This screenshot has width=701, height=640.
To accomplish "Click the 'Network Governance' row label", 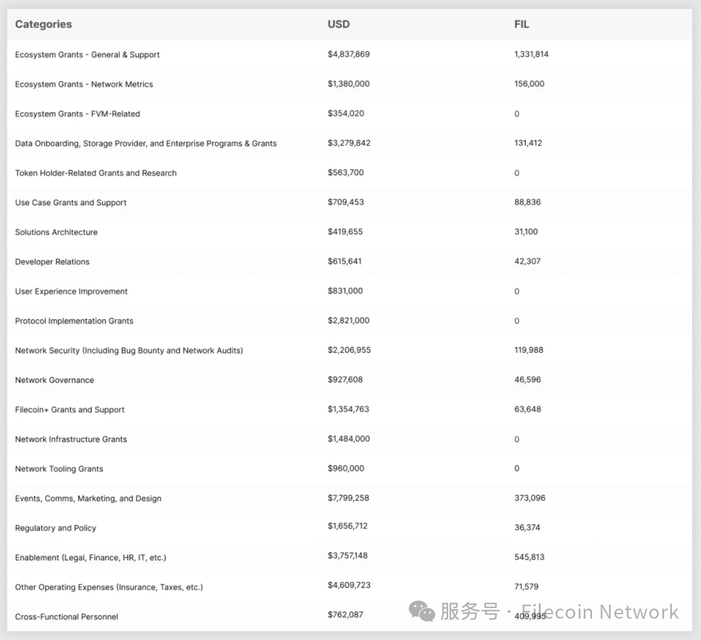I will point(54,380).
